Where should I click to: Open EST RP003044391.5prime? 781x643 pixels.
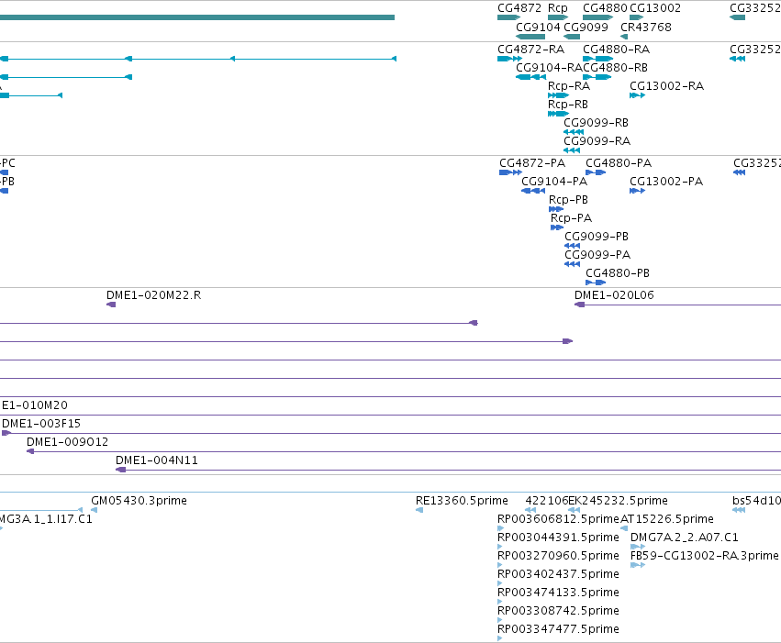[558, 538]
